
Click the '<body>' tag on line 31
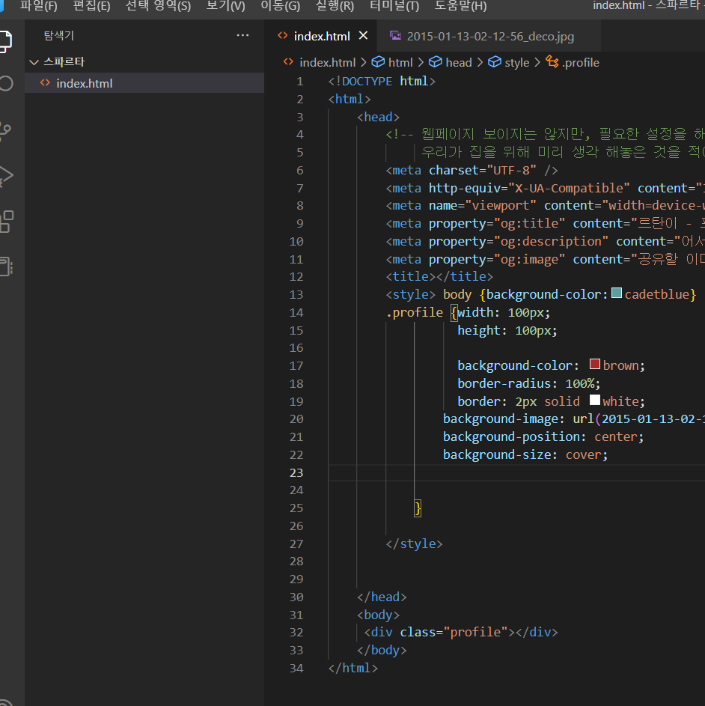point(378,615)
